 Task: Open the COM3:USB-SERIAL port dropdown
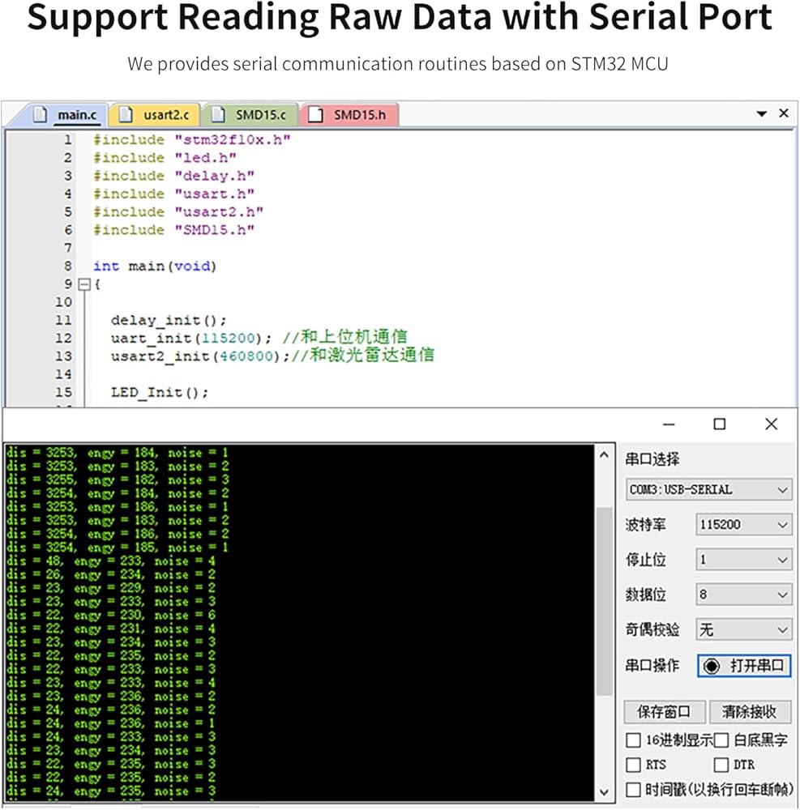(x=708, y=489)
